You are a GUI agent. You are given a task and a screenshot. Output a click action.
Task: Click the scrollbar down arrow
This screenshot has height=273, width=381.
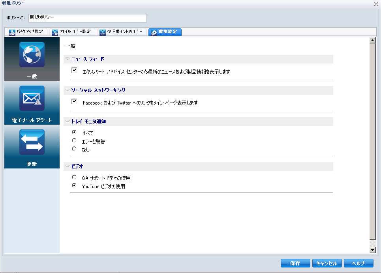pyautogui.click(x=372, y=250)
